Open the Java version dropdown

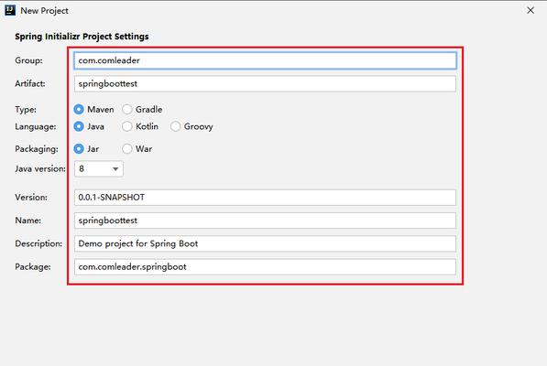click(x=99, y=169)
